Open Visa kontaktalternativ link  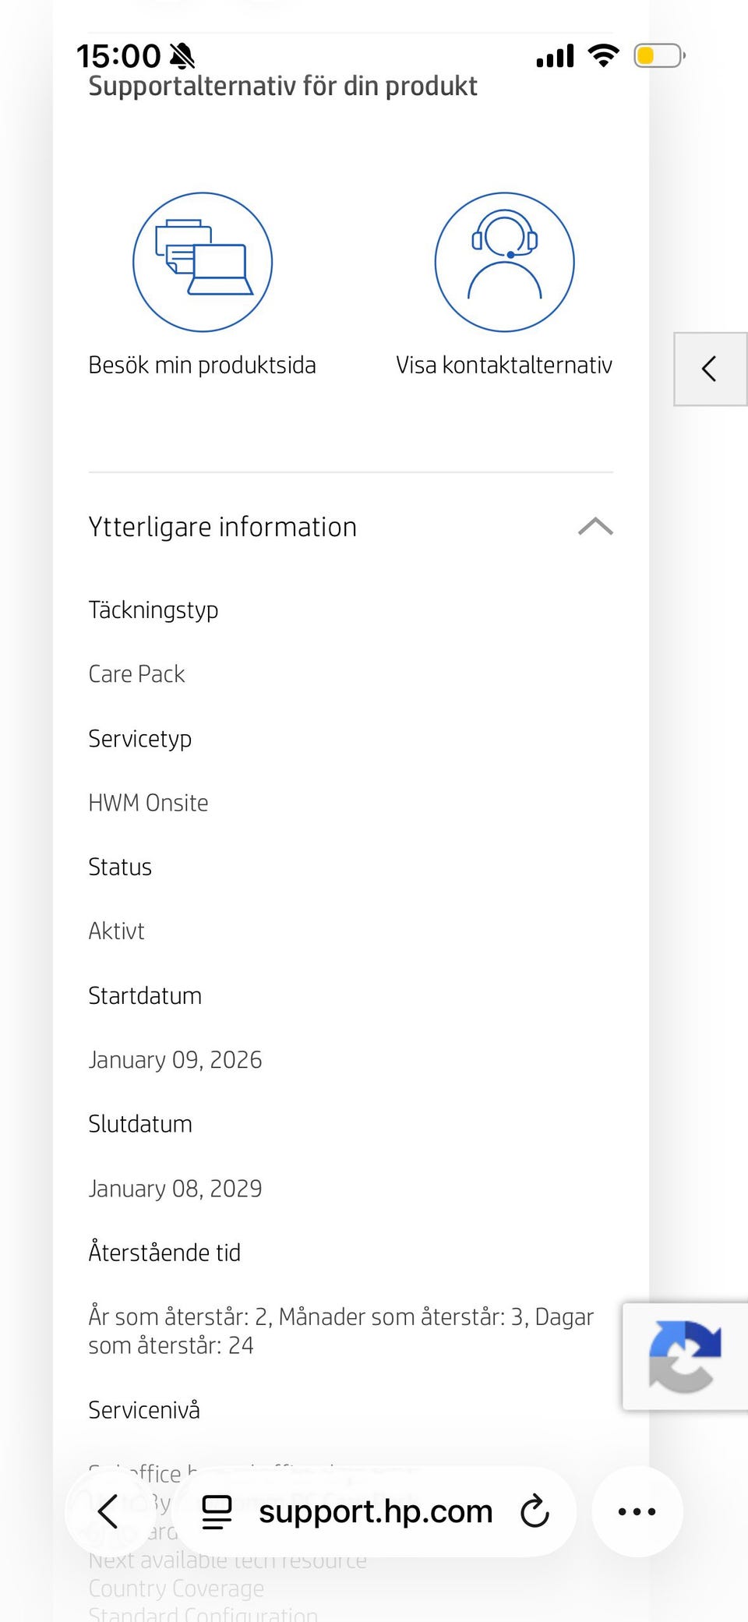point(504,365)
